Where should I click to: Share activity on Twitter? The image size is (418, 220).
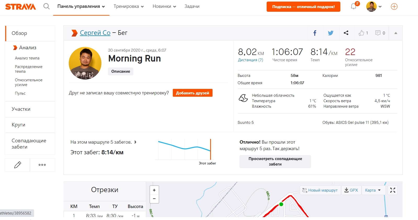[x=330, y=33]
